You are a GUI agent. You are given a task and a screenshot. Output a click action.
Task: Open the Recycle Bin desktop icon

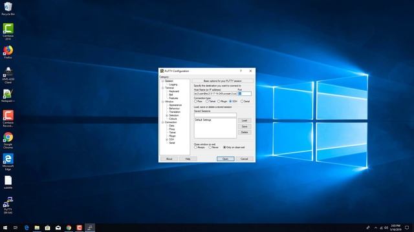point(8,8)
